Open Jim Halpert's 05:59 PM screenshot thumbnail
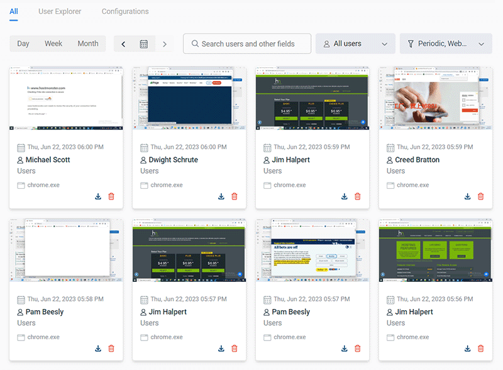This screenshot has height=370, width=503. click(312, 99)
